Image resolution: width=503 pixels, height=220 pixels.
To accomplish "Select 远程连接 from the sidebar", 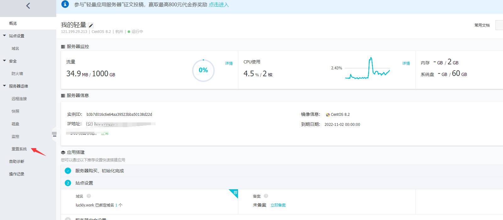I will click(x=19, y=99).
